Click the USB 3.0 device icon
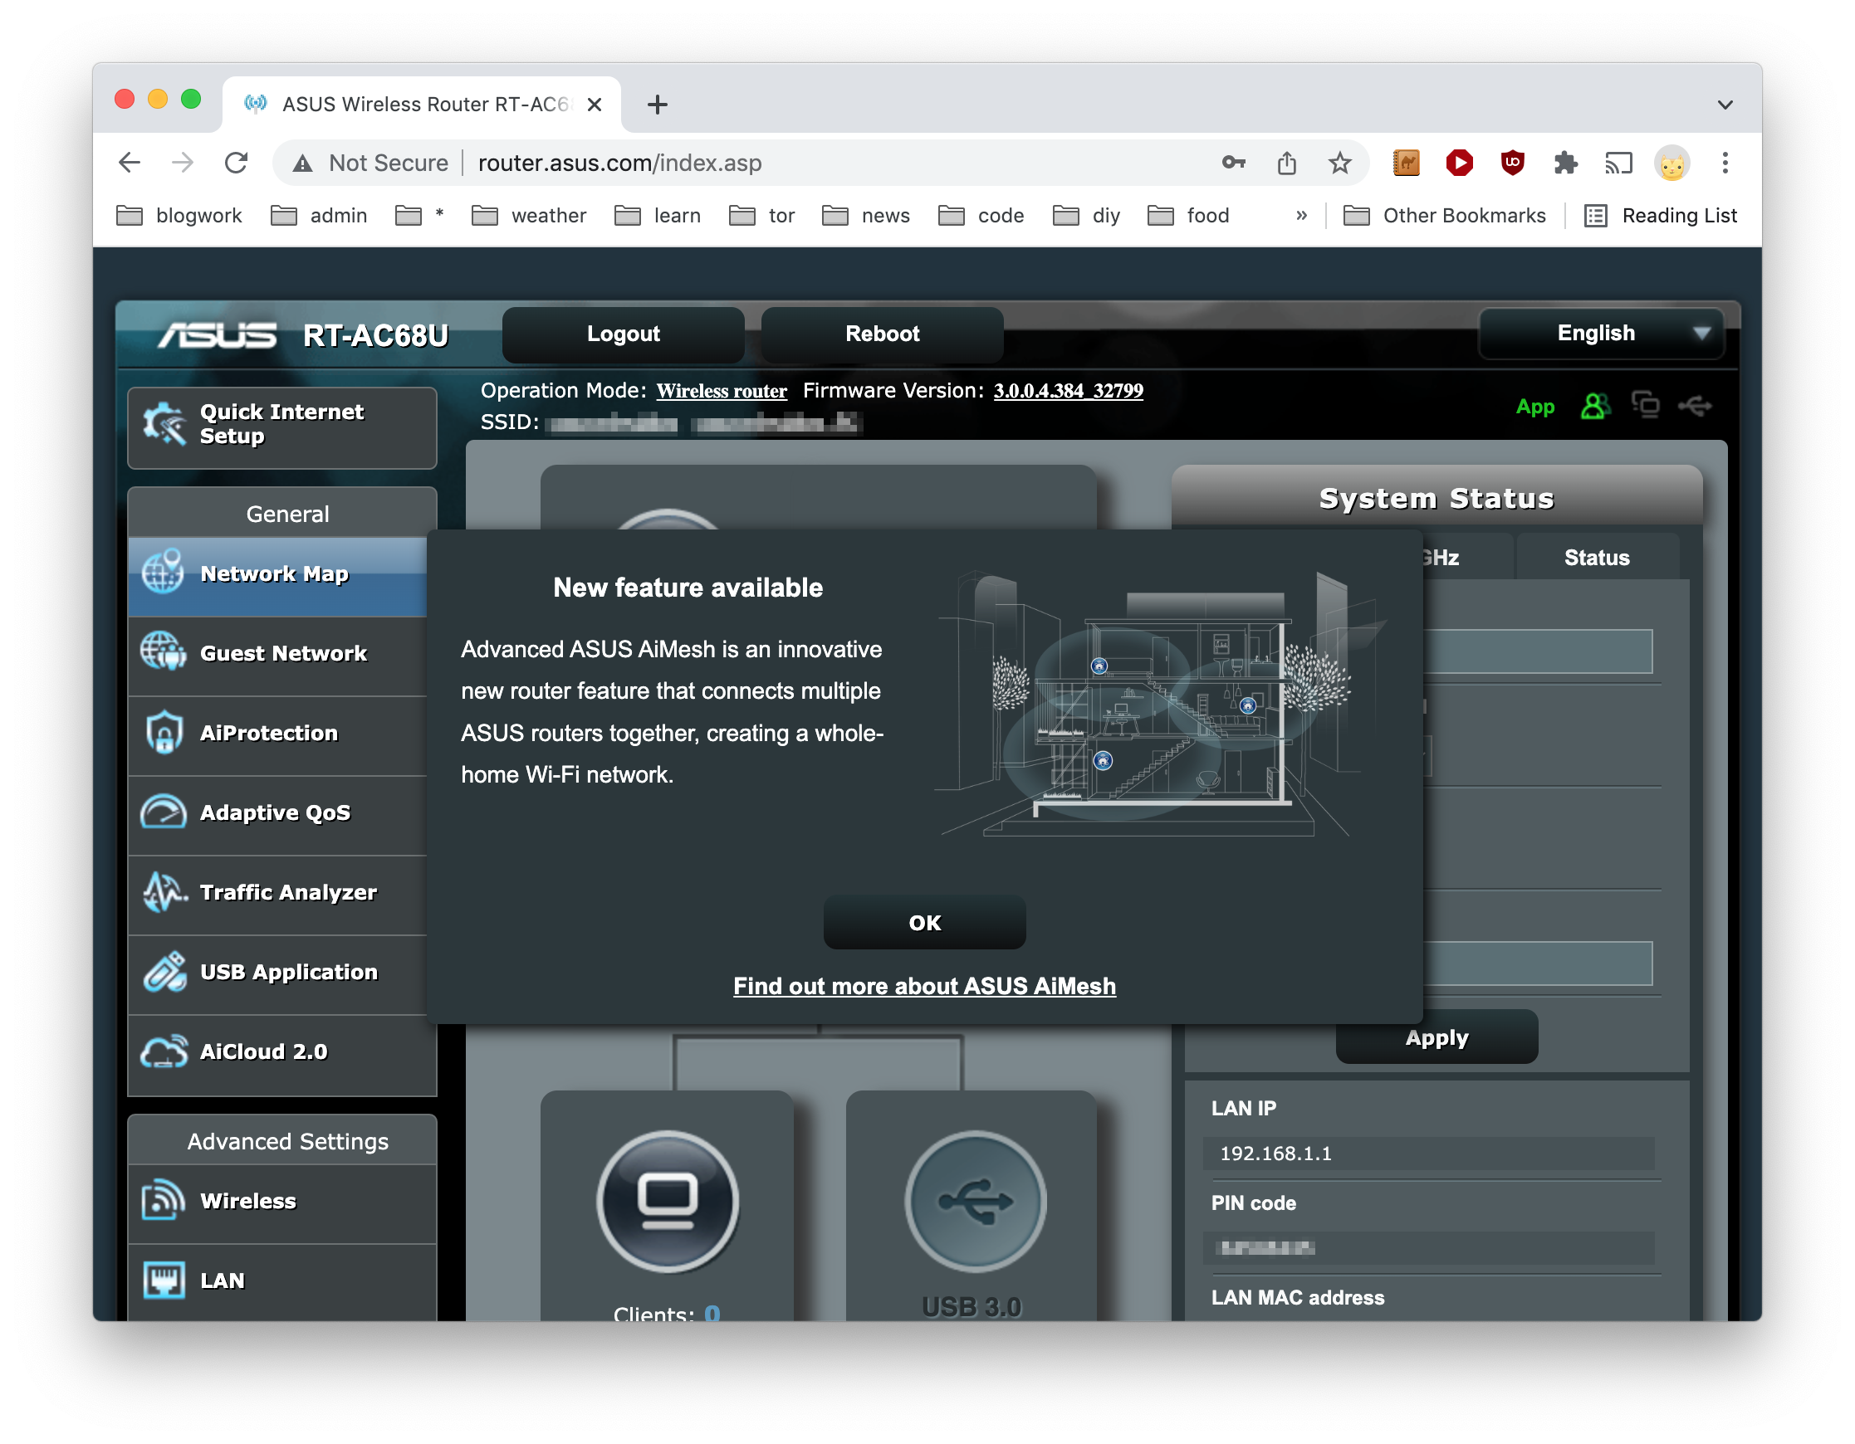 click(x=975, y=1200)
